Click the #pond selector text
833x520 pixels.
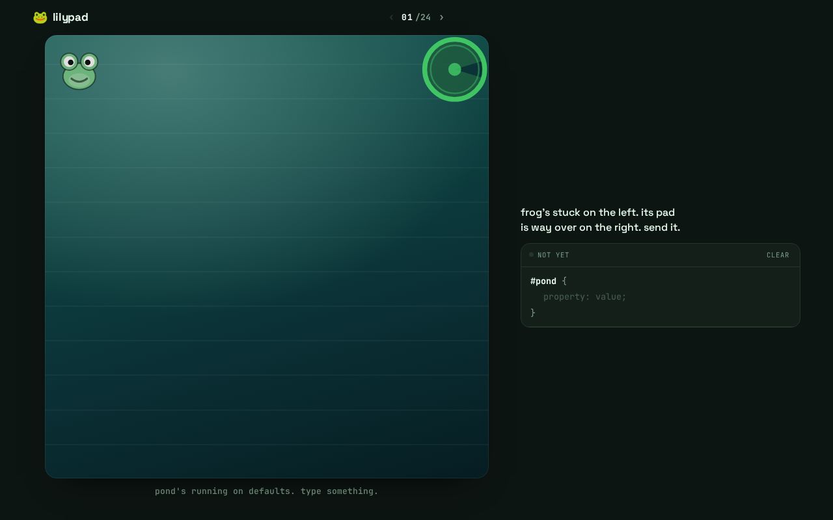pyautogui.click(x=543, y=281)
